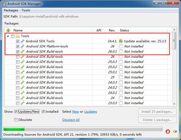Toggle the Installed show filter
The width and height of the screenshot is (181, 140).
pos(43,111)
